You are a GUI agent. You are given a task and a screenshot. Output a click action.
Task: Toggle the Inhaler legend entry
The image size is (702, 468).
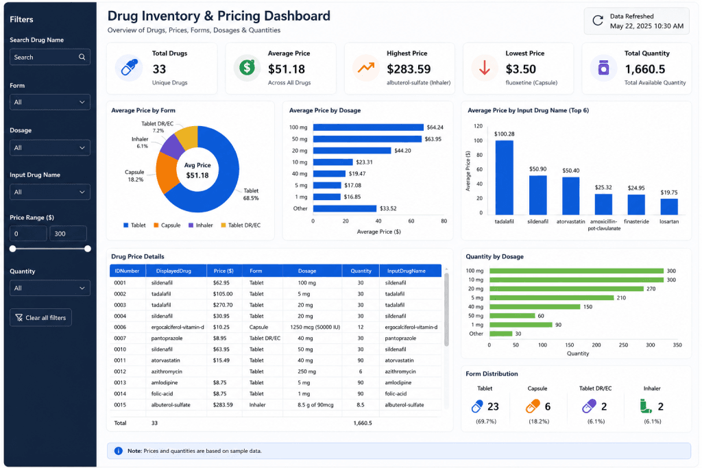[x=201, y=225]
